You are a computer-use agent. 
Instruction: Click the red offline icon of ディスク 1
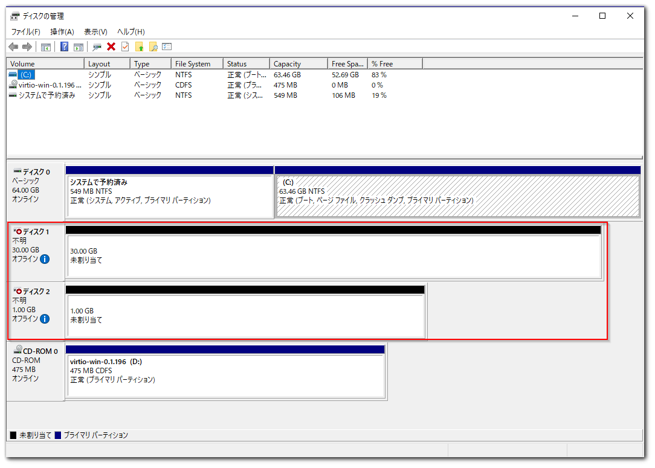18,231
